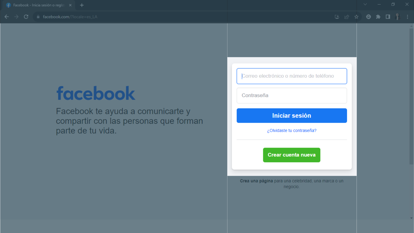
Task: Select the Facebook - Inicia sesión tab
Action: click(38, 5)
